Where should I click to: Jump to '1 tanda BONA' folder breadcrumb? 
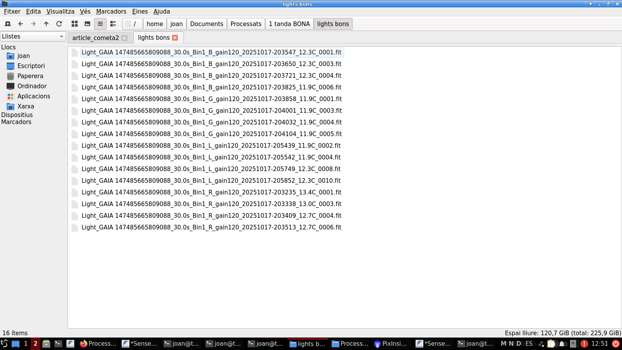coord(289,24)
